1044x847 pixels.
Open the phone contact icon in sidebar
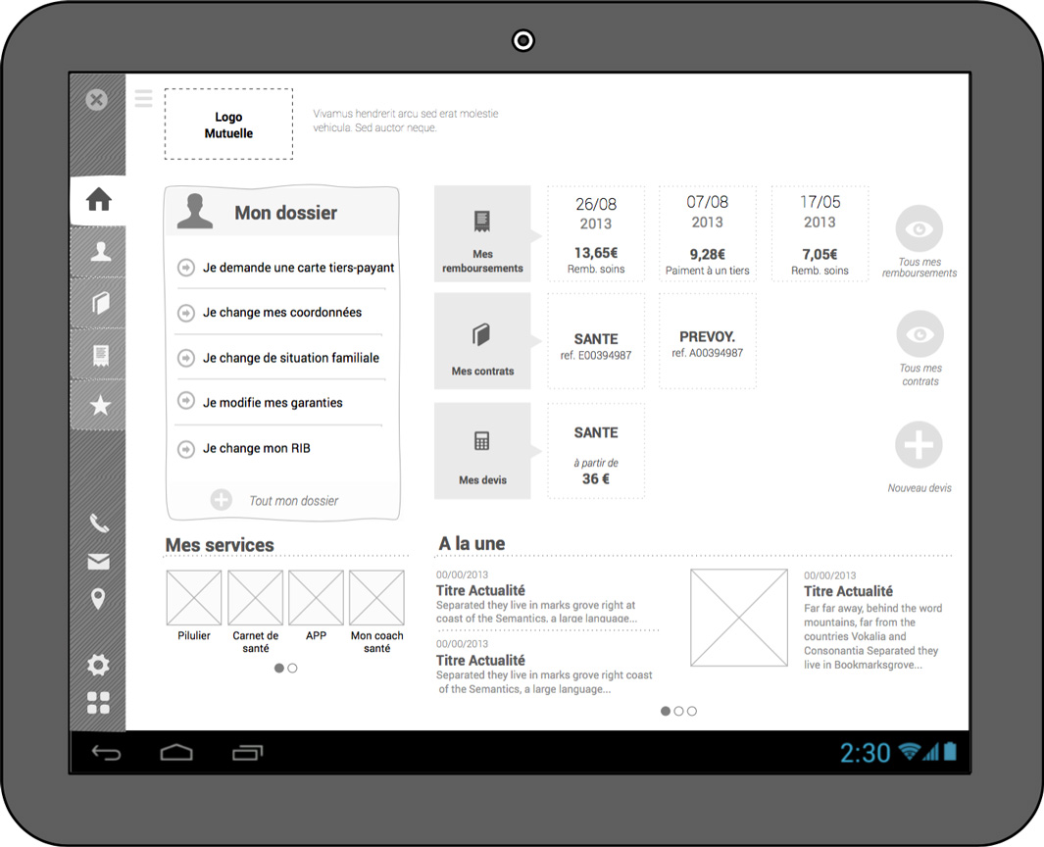pyautogui.click(x=98, y=523)
